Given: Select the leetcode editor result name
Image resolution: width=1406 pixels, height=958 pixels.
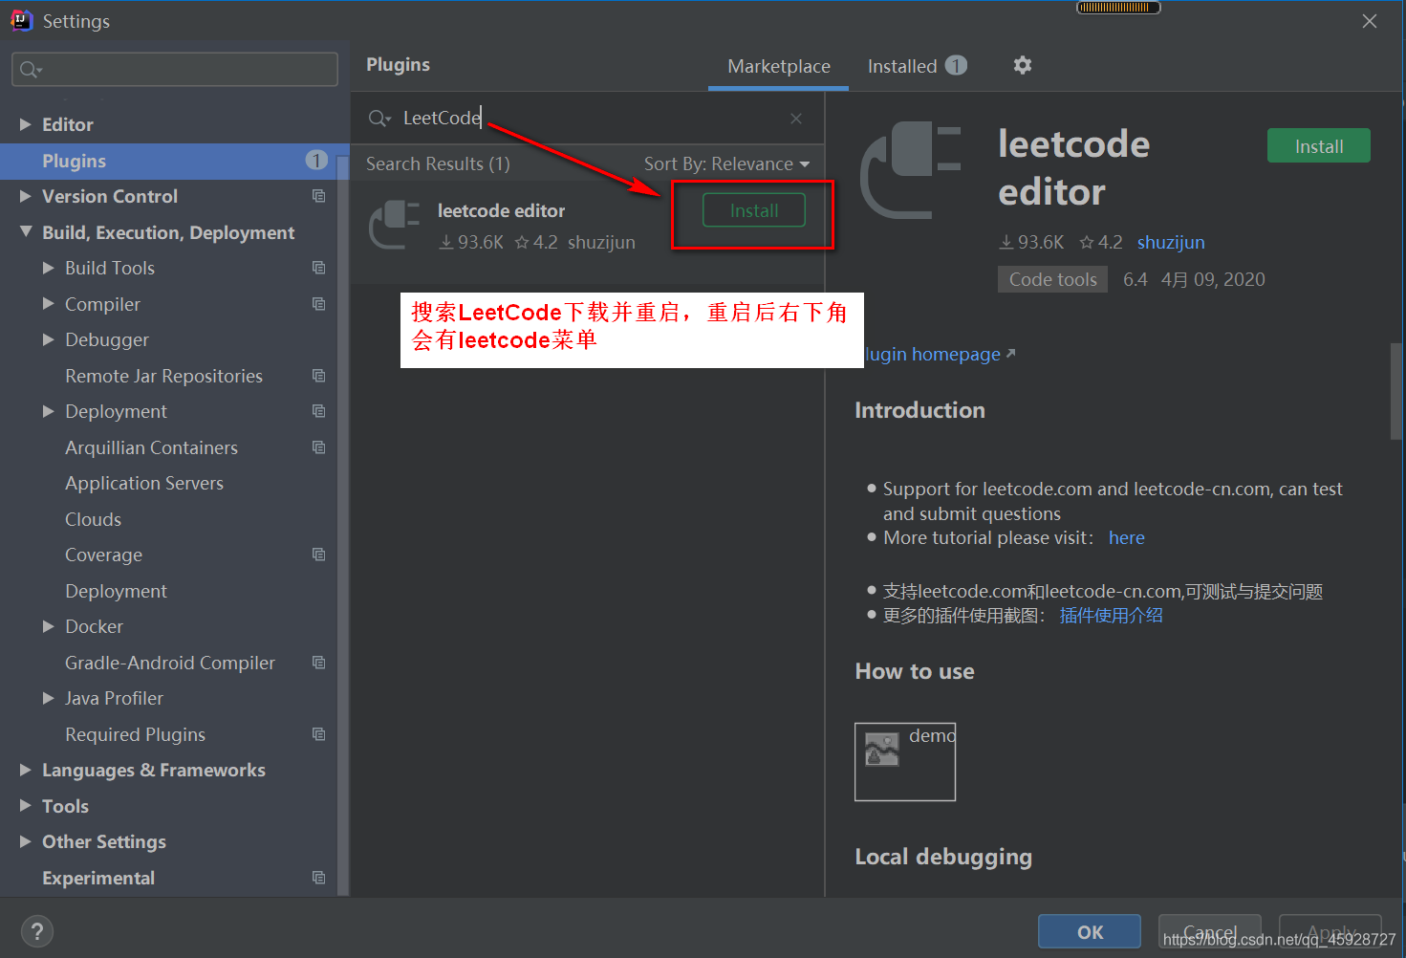Looking at the screenshot, I should click(x=501, y=210).
